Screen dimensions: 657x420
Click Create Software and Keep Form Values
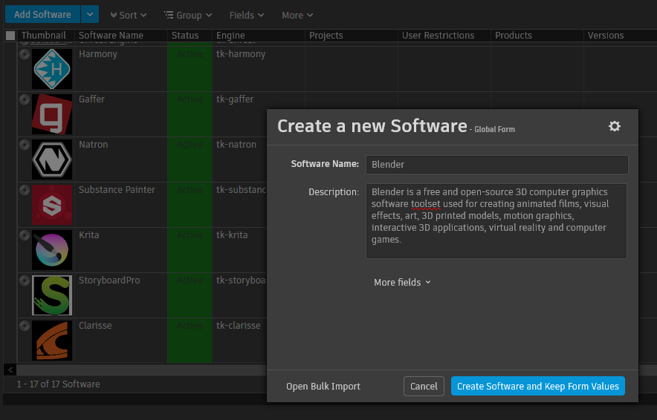(537, 386)
